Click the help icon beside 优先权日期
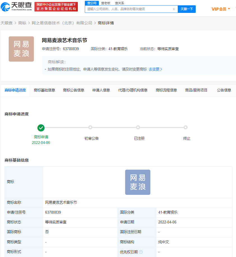 (x=141, y=252)
